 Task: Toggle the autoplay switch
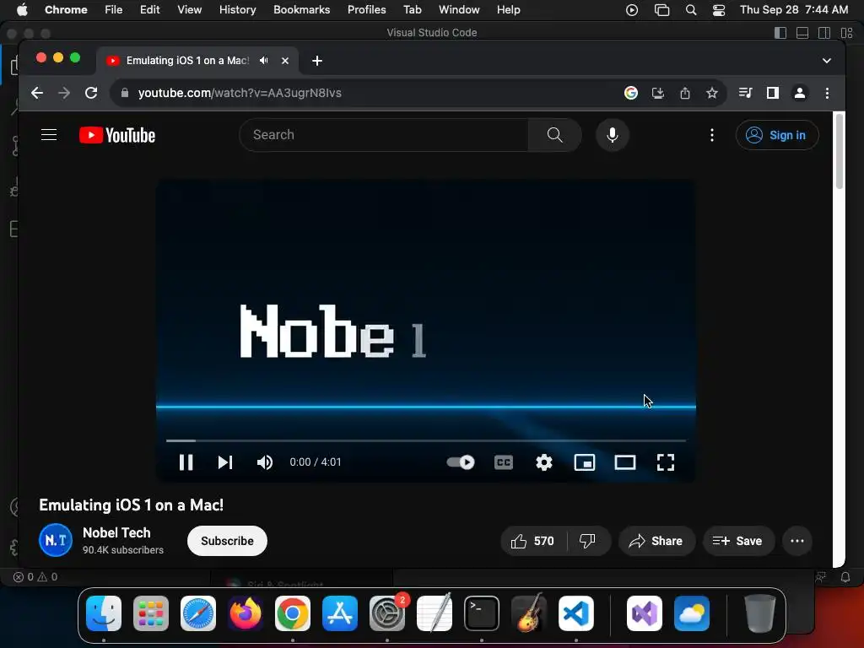click(461, 462)
